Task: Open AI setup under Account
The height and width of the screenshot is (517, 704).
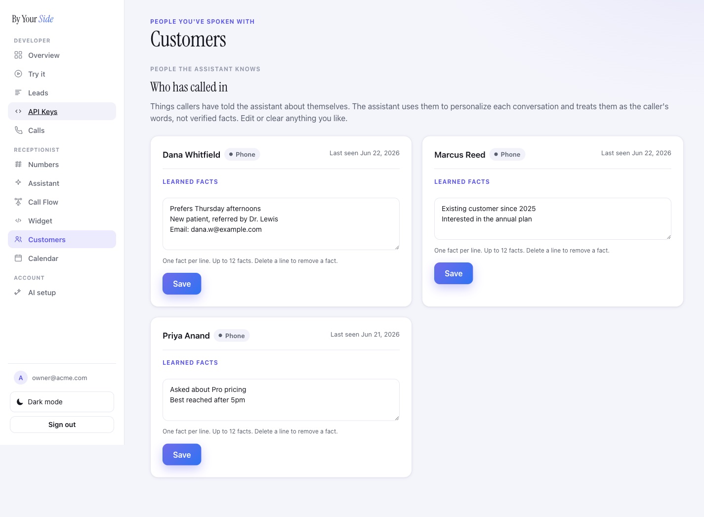Action: pos(62,293)
